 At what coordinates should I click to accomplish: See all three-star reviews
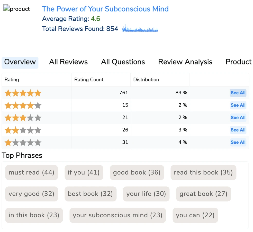tap(238, 118)
